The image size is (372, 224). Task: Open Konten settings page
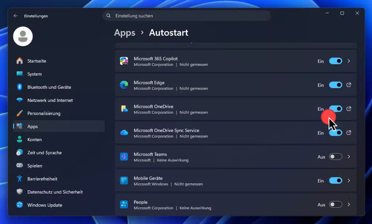pyautogui.click(x=59, y=139)
